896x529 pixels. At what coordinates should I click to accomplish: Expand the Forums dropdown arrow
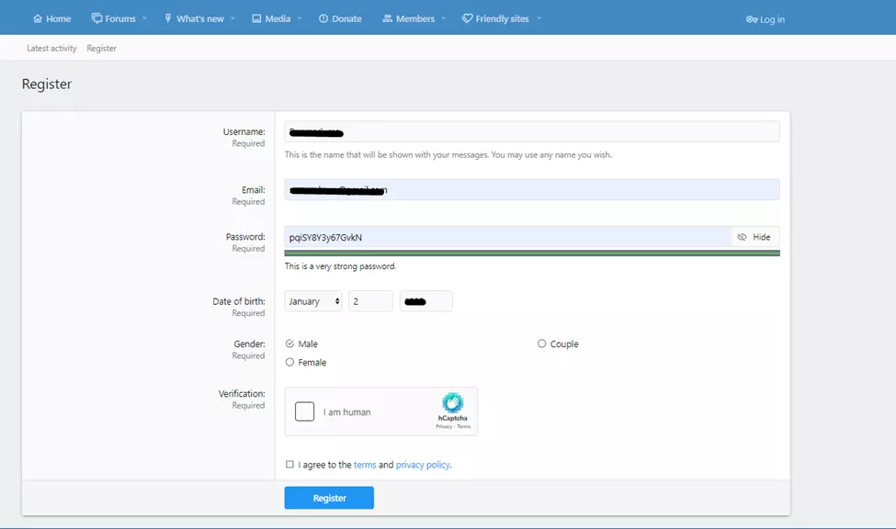point(144,19)
